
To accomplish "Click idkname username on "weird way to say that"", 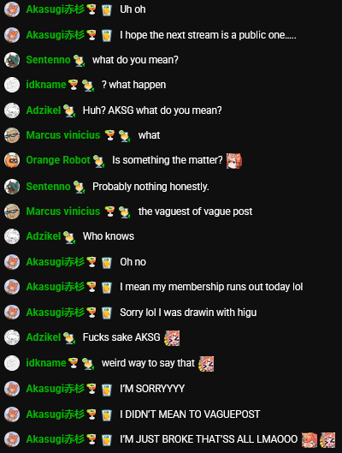I will click(x=46, y=363).
